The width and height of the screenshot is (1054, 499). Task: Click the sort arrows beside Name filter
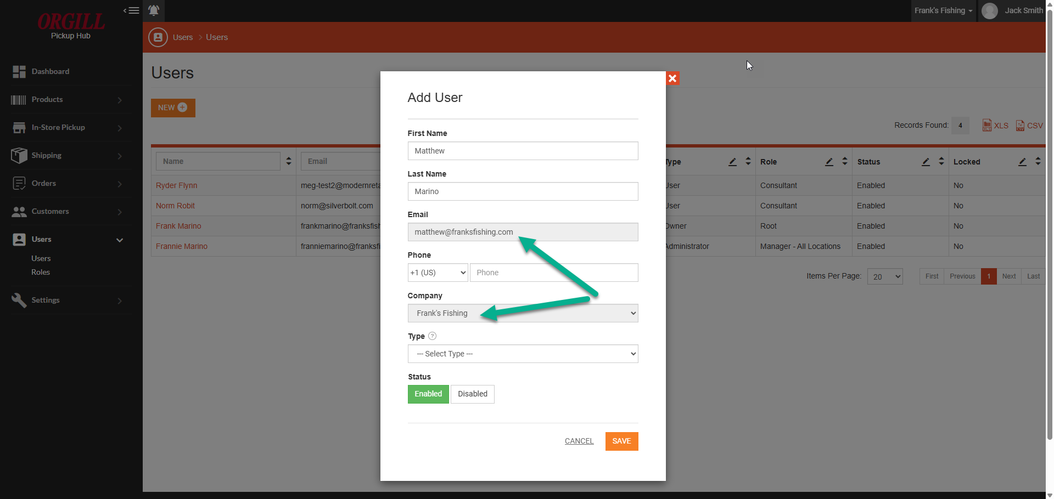pyautogui.click(x=289, y=161)
